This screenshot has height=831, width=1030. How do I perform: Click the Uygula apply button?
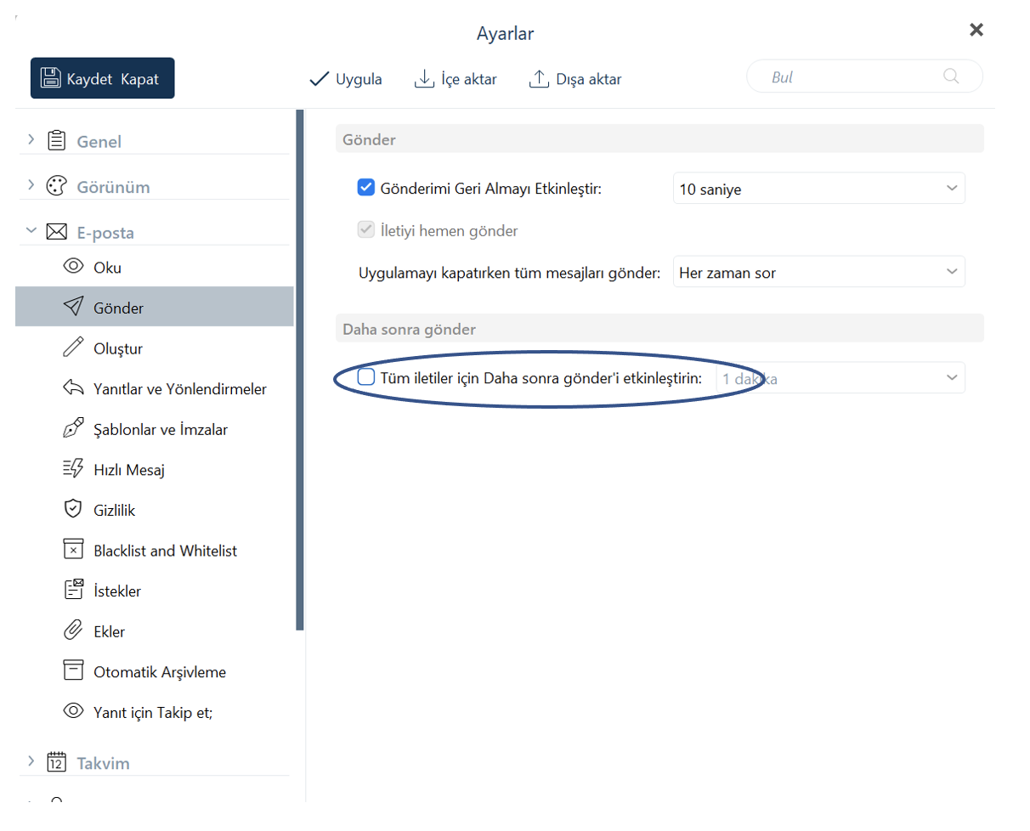click(x=345, y=79)
